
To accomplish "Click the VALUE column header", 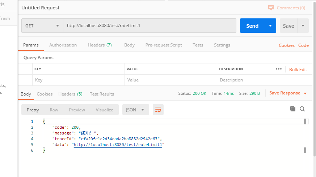I will tap(132, 69).
